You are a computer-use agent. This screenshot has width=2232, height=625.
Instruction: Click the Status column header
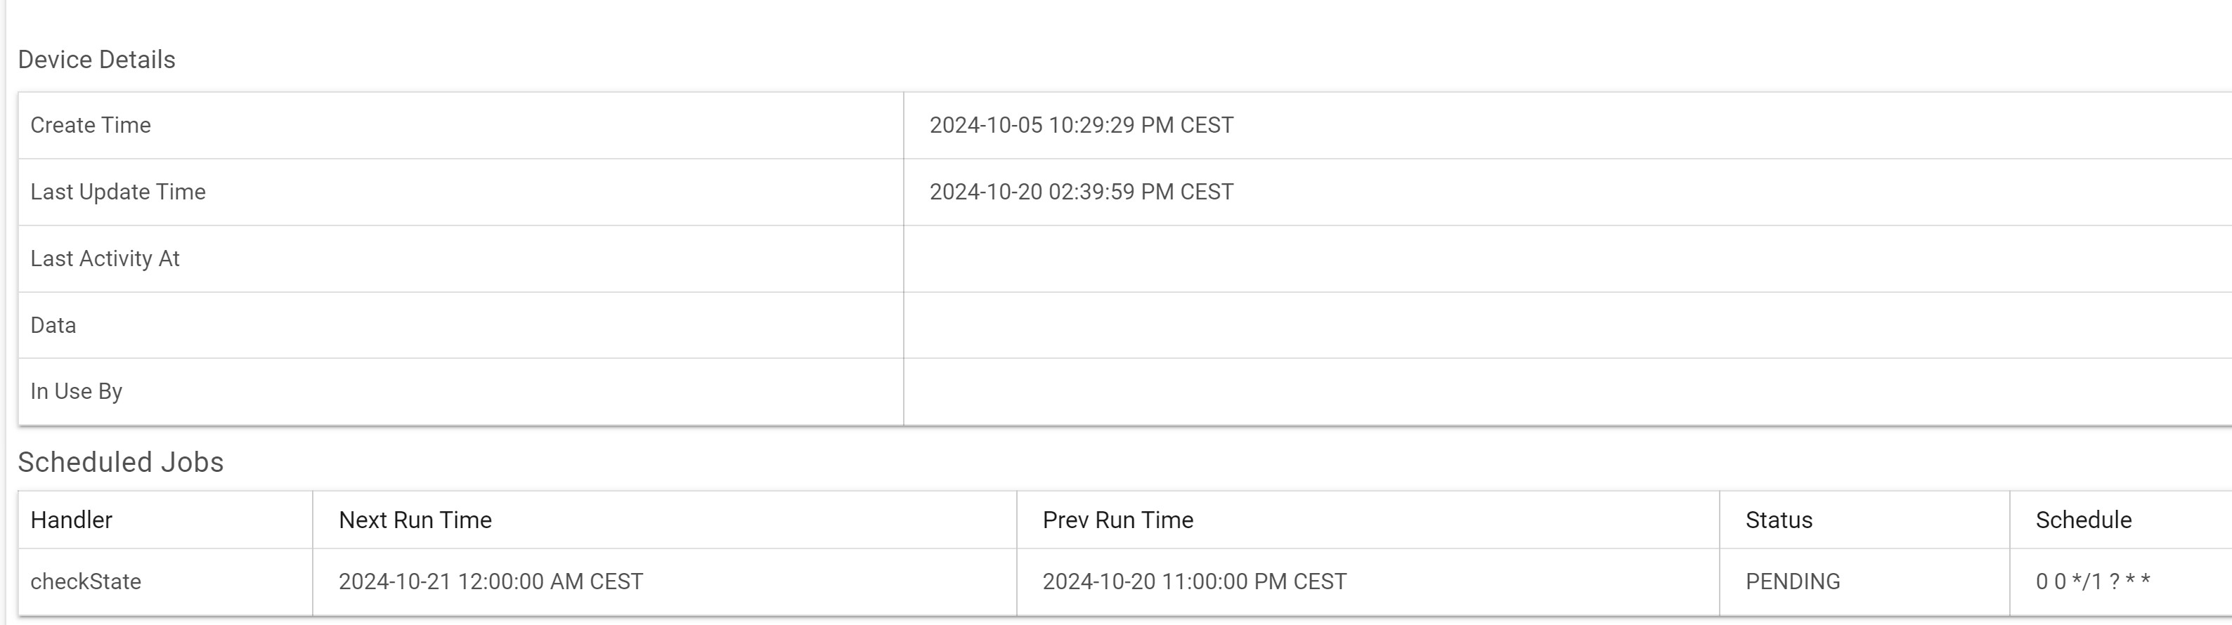[1779, 520]
